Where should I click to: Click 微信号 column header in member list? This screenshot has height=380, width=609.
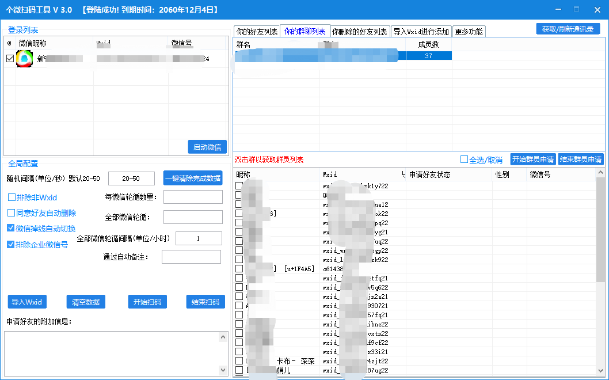(x=561, y=174)
